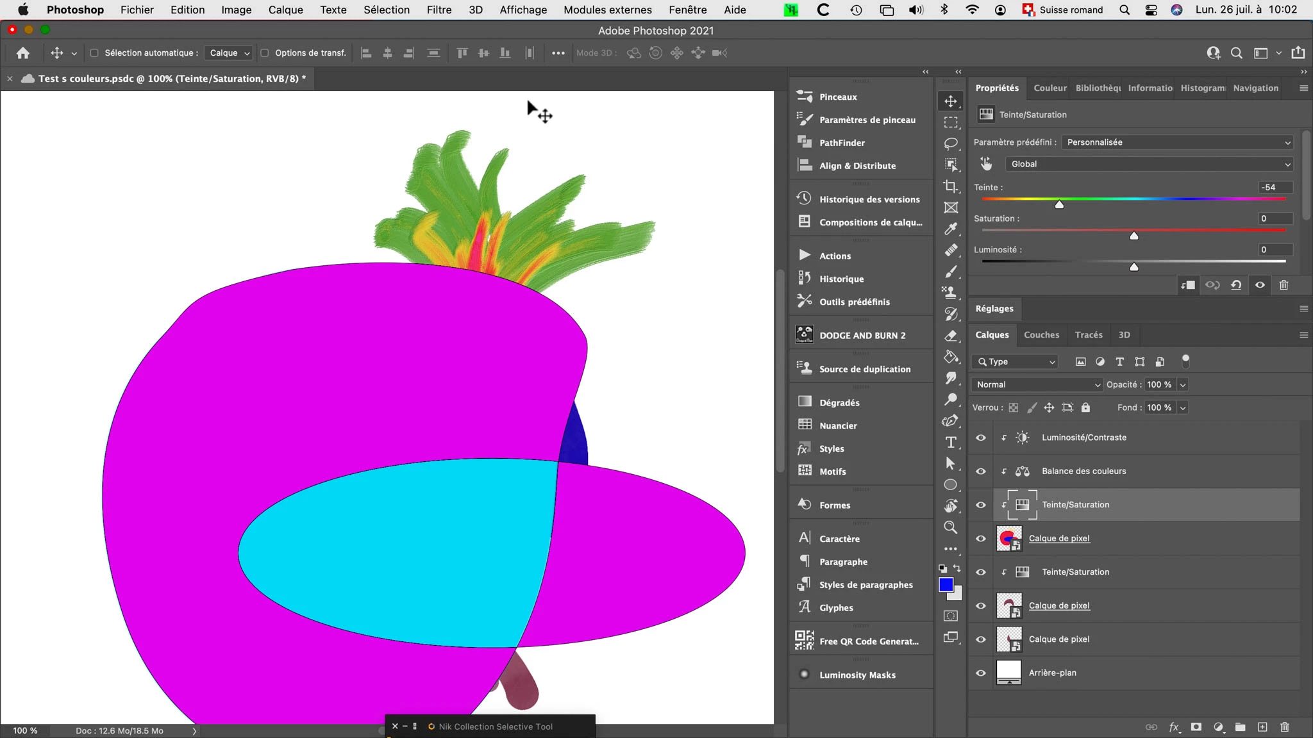Select the Crop tool in toolbar
The image size is (1313, 738).
(951, 186)
